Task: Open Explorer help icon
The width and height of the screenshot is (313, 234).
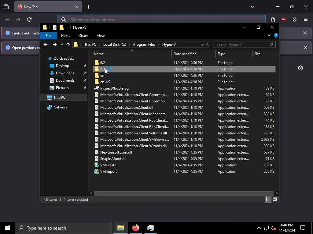Action: (x=276, y=35)
